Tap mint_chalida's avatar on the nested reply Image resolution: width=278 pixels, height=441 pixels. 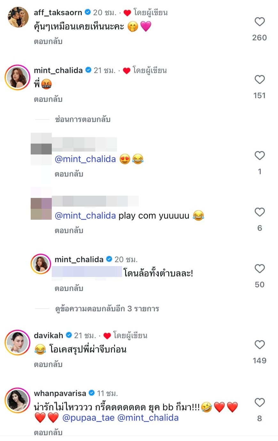pyautogui.click(x=41, y=264)
